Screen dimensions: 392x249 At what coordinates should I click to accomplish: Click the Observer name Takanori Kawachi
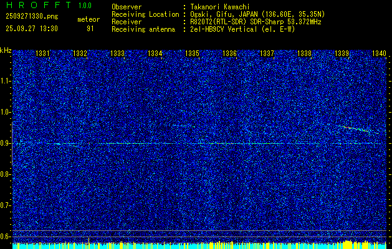coord(219,7)
